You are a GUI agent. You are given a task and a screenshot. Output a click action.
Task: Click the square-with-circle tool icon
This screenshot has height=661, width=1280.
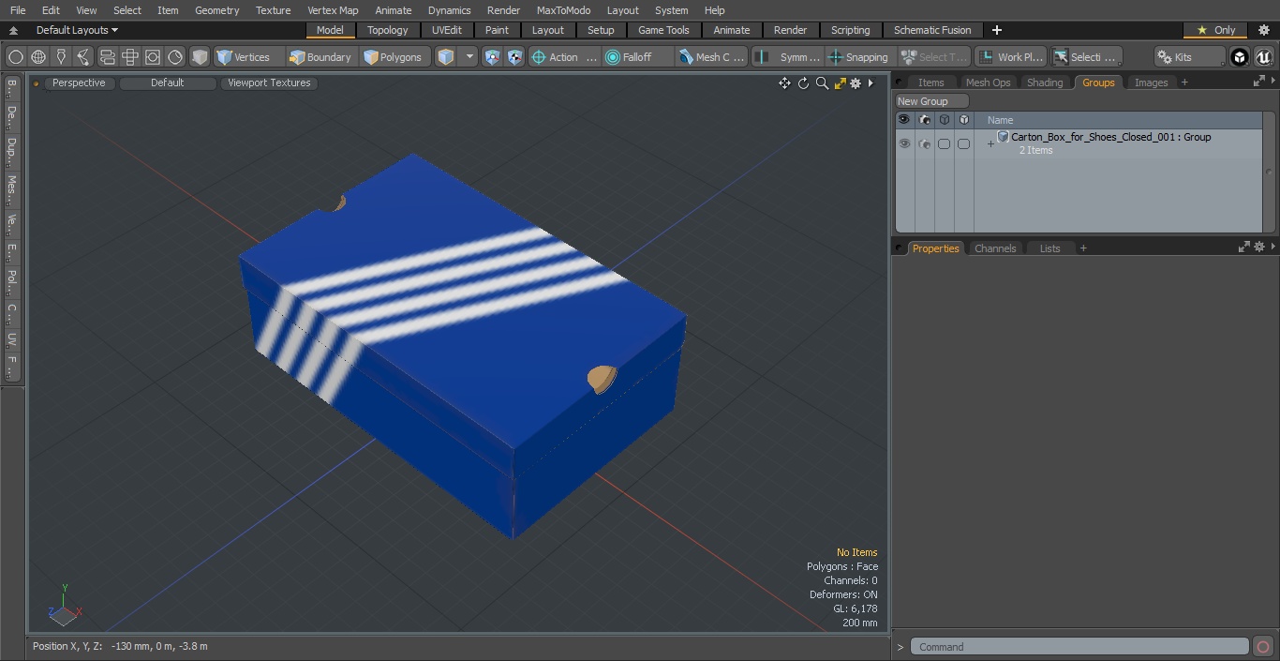click(x=153, y=57)
